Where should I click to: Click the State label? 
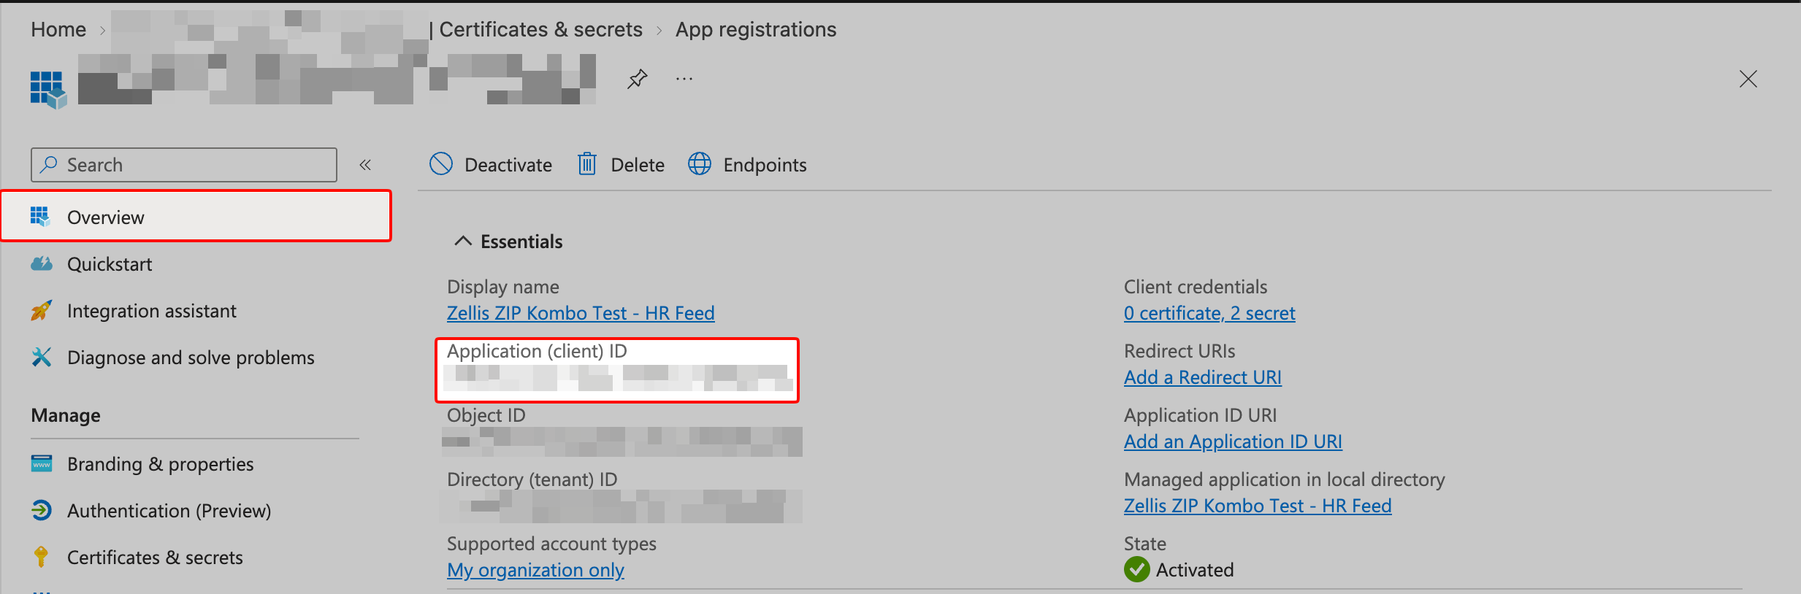click(1145, 544)
